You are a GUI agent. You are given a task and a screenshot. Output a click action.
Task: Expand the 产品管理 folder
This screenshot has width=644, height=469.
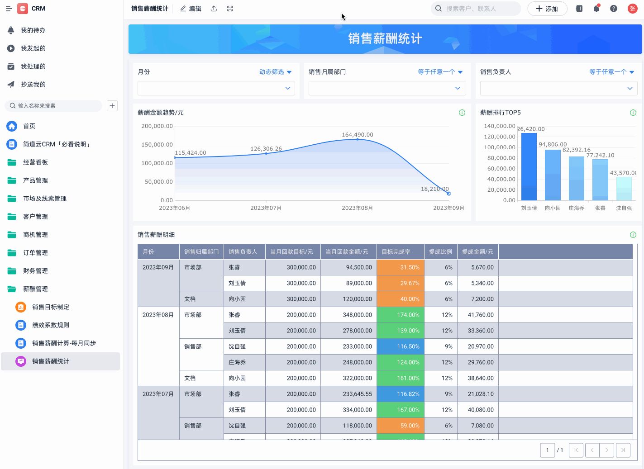tap(35, 180)
